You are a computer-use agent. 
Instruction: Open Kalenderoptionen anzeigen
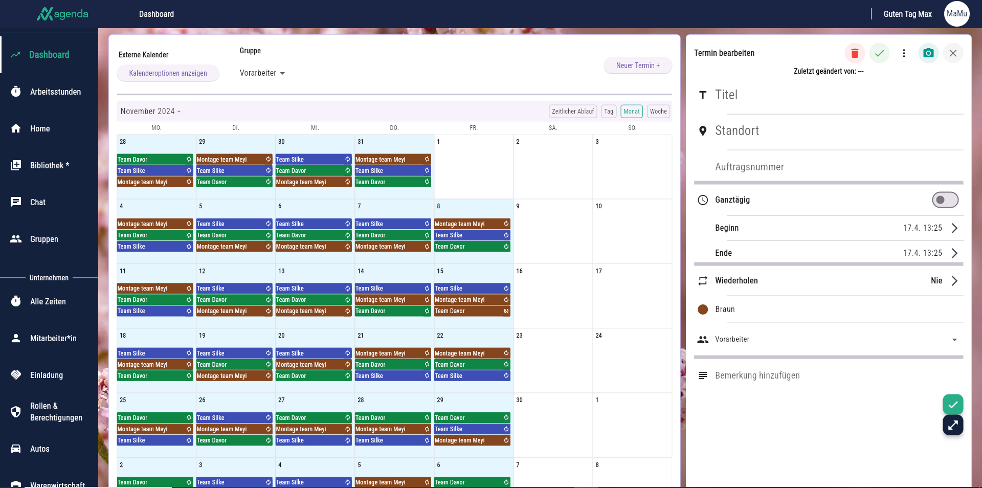coord(168,73)
